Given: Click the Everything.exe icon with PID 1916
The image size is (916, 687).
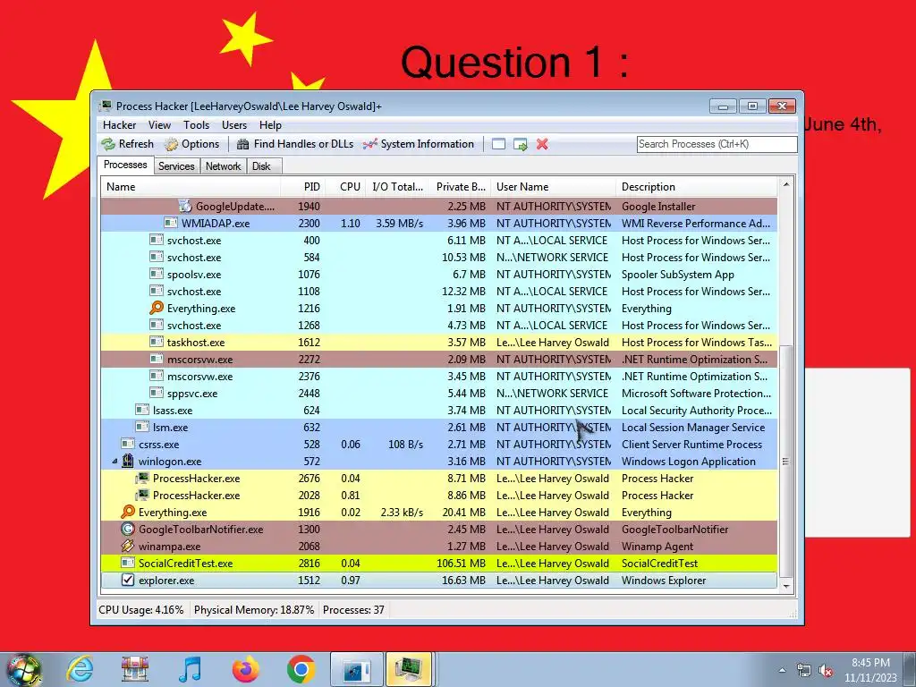Looking at the screenshot, I should point(128,512).
